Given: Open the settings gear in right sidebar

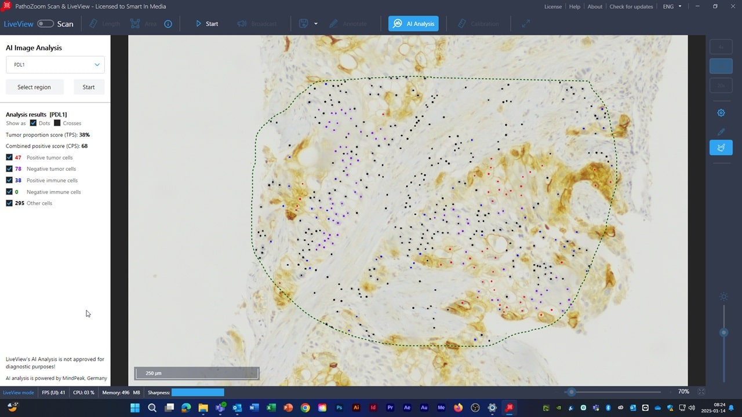Looking at the screenshot, I should tap(721, 113).
